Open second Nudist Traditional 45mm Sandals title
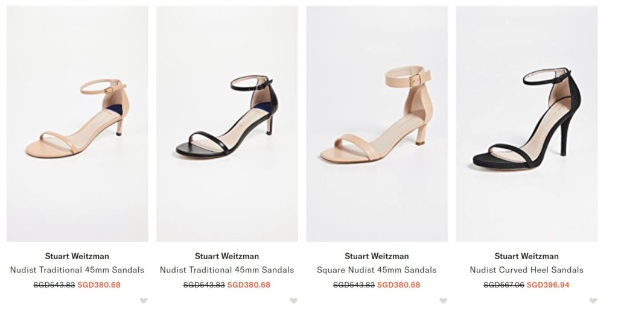This screenshot has height=314, width=618. pos(227,270)
